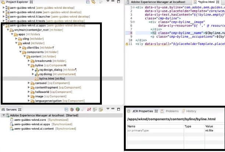Click the Project Explorer tab folder icon
225x152 pixels.
click(3, 2)
